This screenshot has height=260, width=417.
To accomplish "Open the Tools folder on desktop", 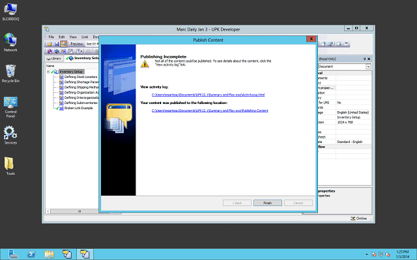I will click(10, 166).
